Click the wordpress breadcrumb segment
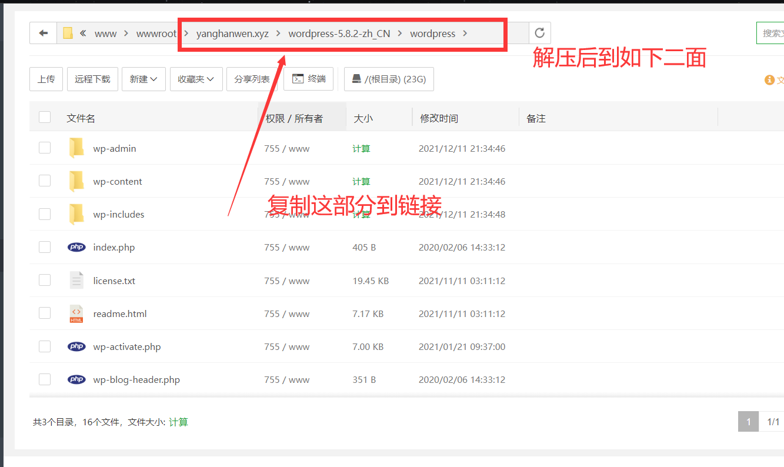Screen dimensions: 784x467 pyautogui.click(x=432, y=34)
